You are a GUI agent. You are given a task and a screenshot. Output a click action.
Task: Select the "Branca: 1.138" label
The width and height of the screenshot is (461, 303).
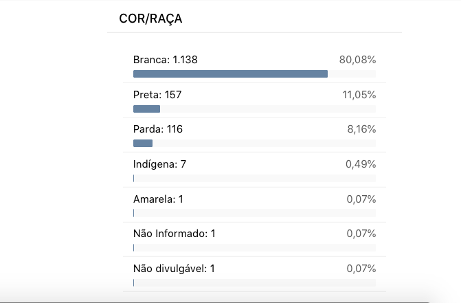point(165,60)
